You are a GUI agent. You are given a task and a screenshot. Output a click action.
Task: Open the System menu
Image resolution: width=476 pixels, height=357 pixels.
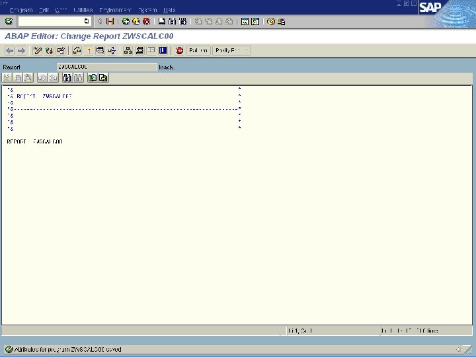(x=147, y=10)
